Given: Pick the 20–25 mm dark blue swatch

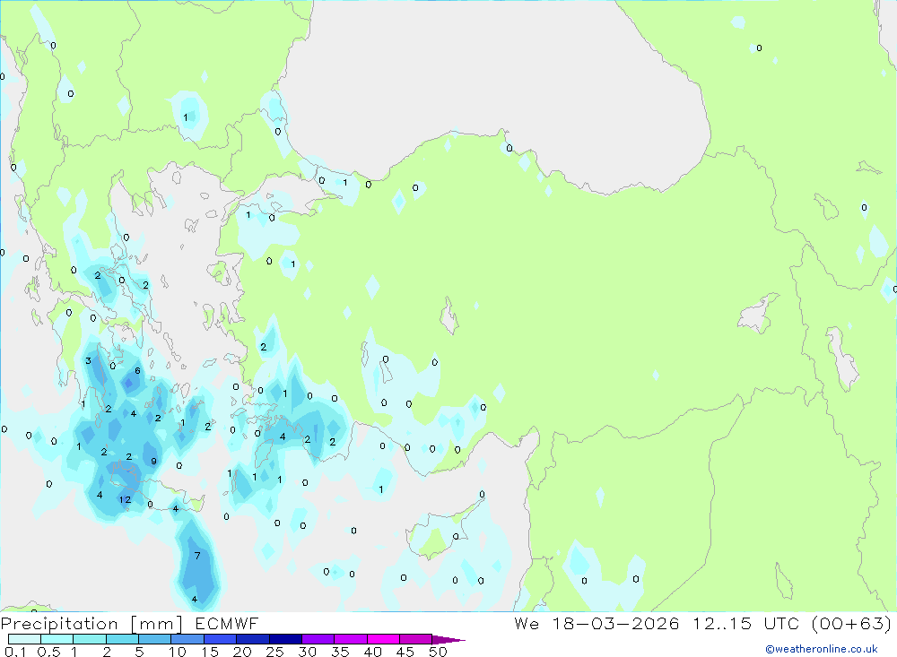Looking at the screenshot, I should pyautogui.click(x=253, y=639).
